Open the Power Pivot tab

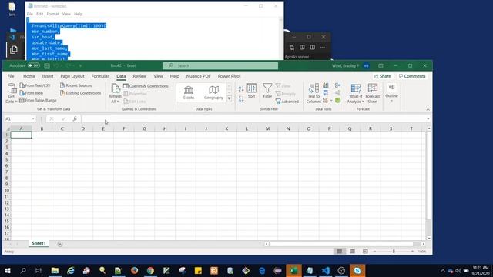point(230,76)
